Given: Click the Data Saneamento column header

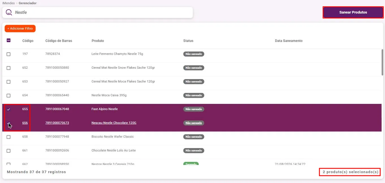Looking at the screenshot, I should pos(289,41).
